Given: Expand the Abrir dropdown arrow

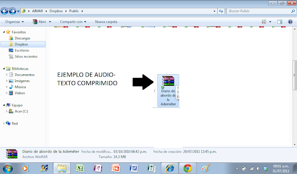Looking at the screenshot, I should point(50,22).
